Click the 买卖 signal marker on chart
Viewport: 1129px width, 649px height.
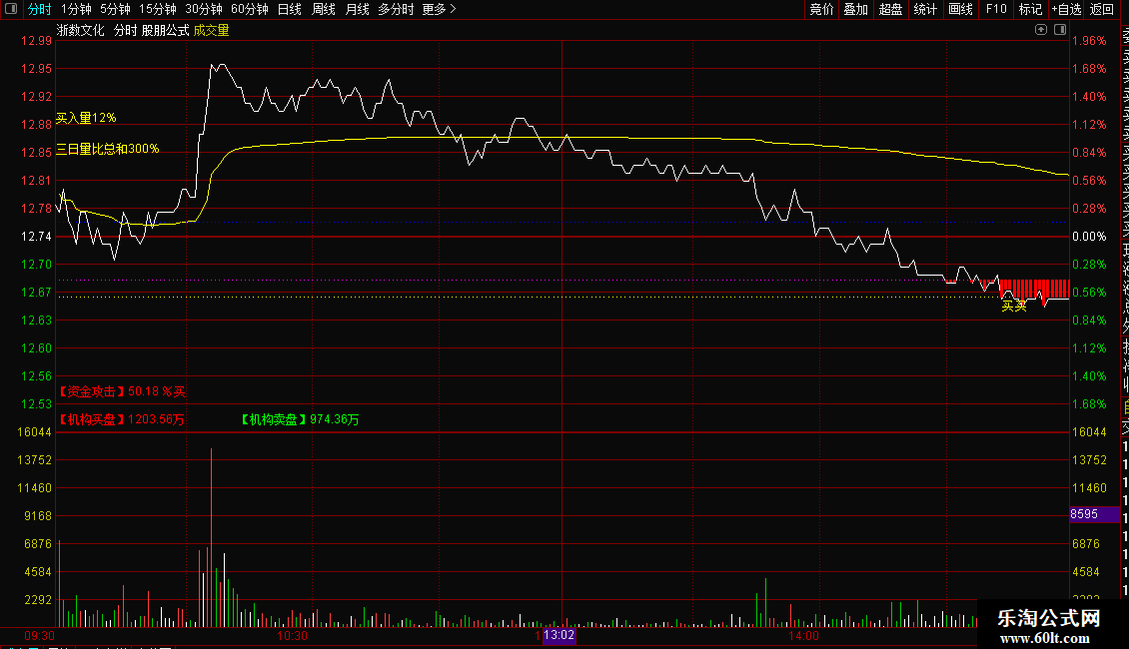(x=1014, y=307)
